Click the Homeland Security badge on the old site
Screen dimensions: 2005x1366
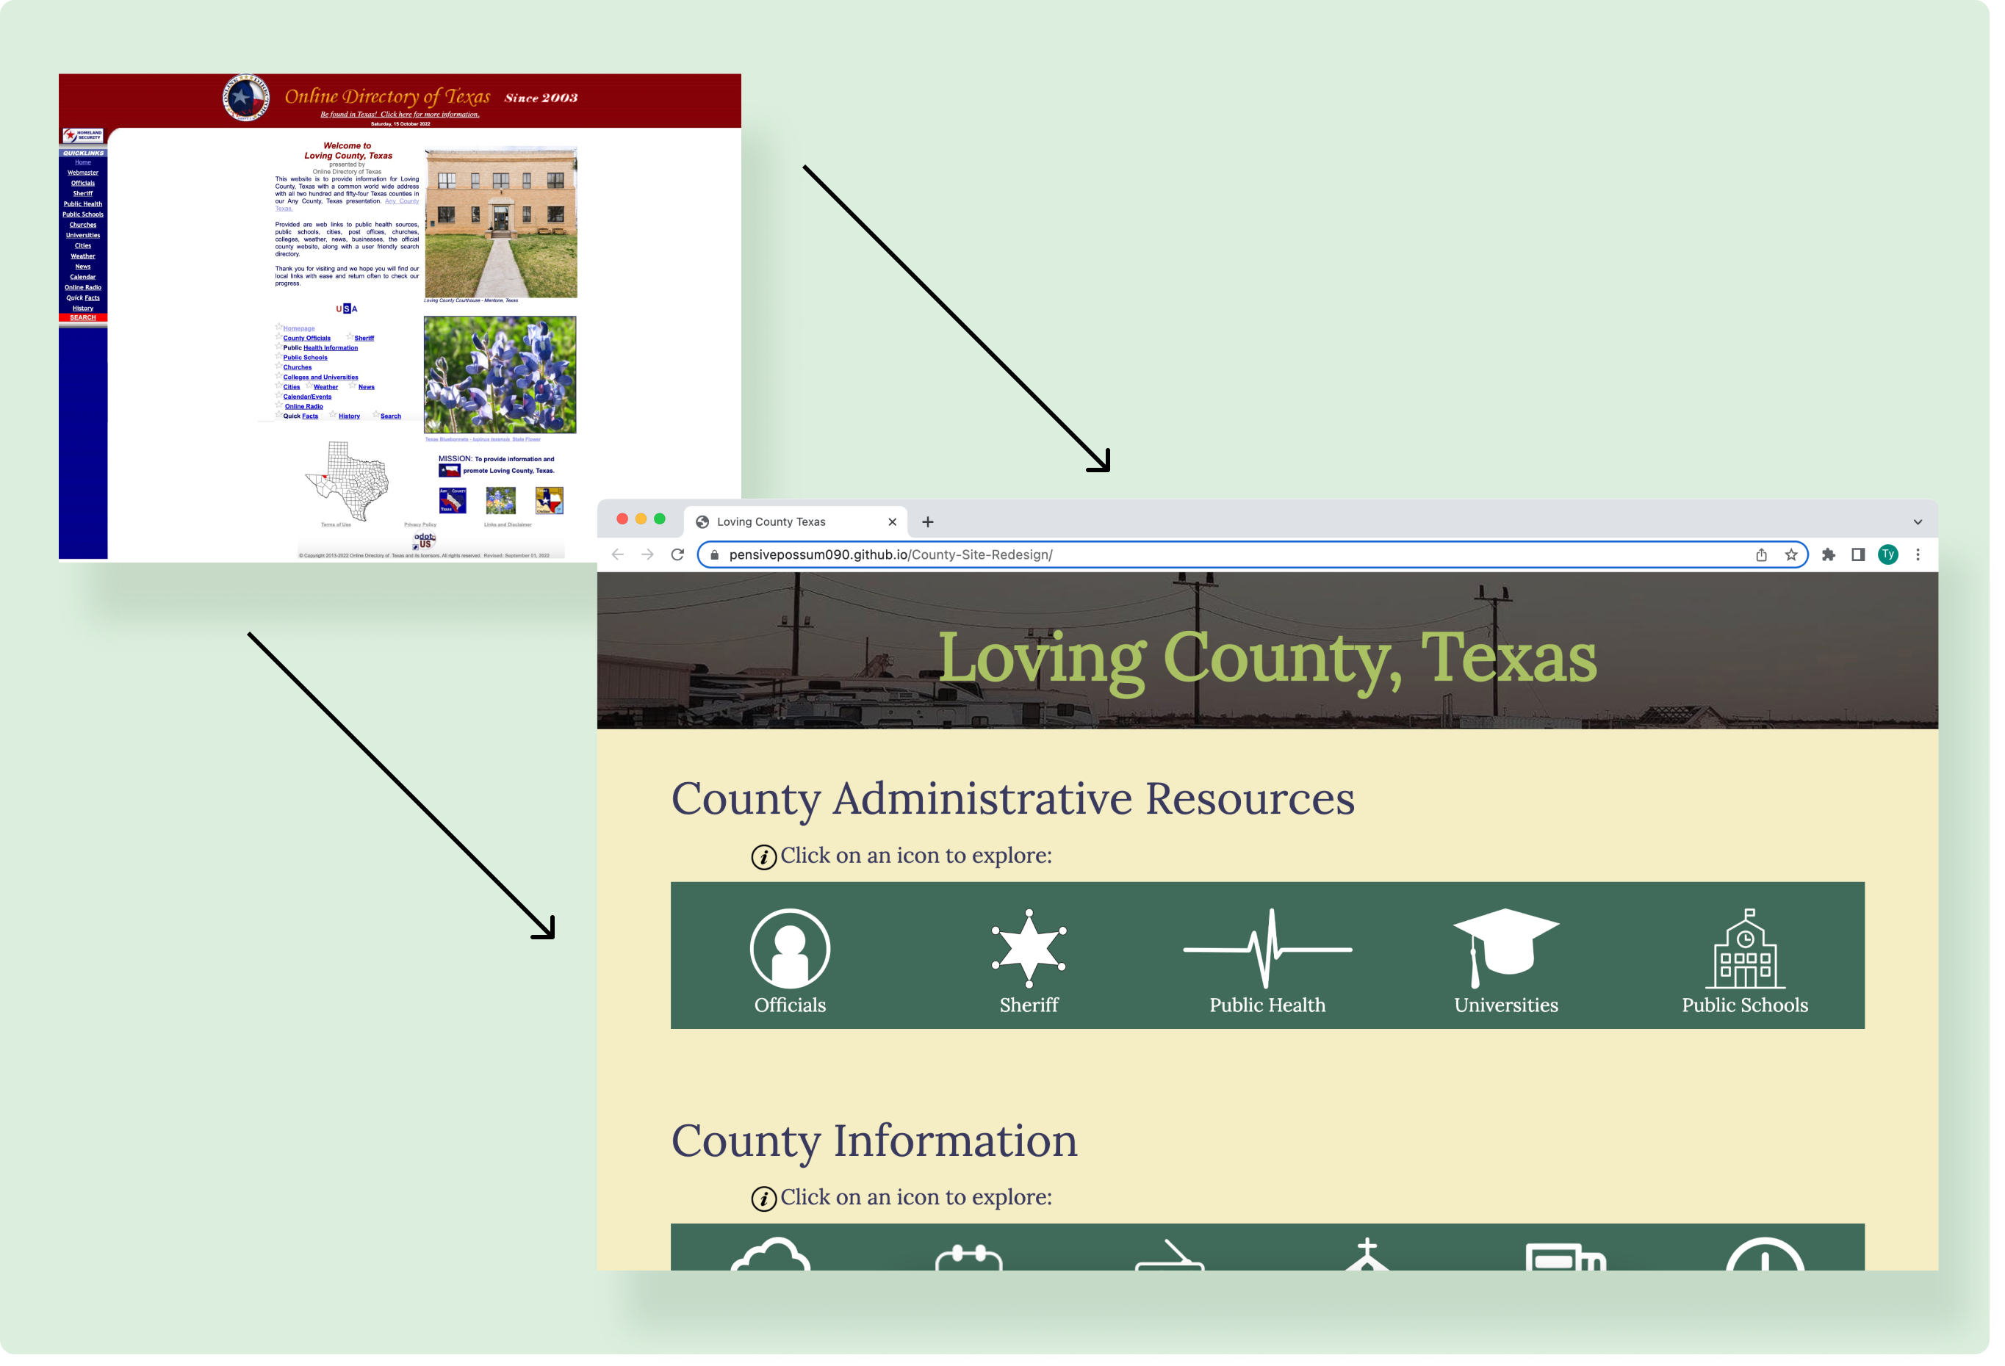pyautogui.click(x=83, y=135)
